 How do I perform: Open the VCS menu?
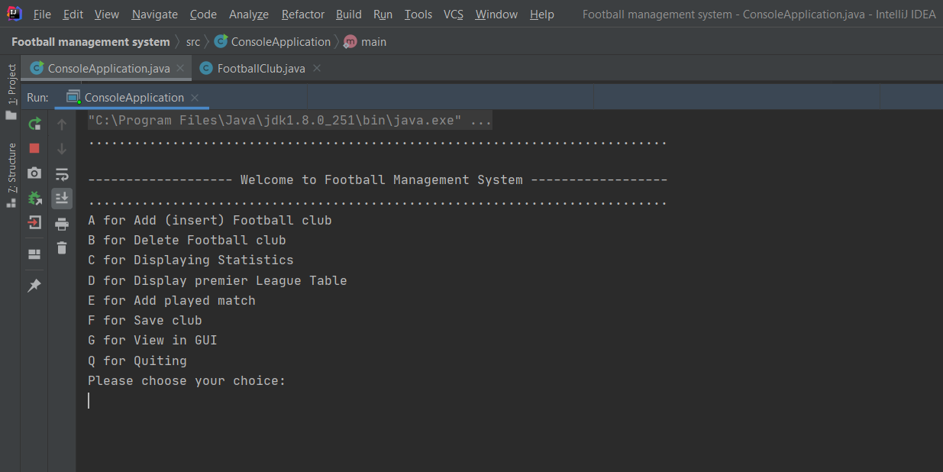pos(453,15)
